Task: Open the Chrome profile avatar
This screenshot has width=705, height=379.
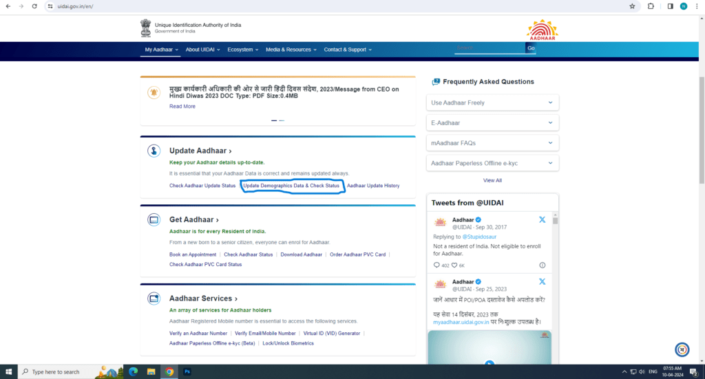Action: pos(684,6)
